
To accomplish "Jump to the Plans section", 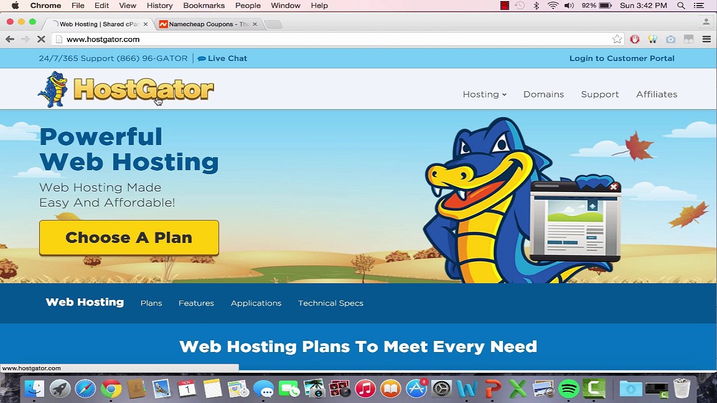I will 151,303.
